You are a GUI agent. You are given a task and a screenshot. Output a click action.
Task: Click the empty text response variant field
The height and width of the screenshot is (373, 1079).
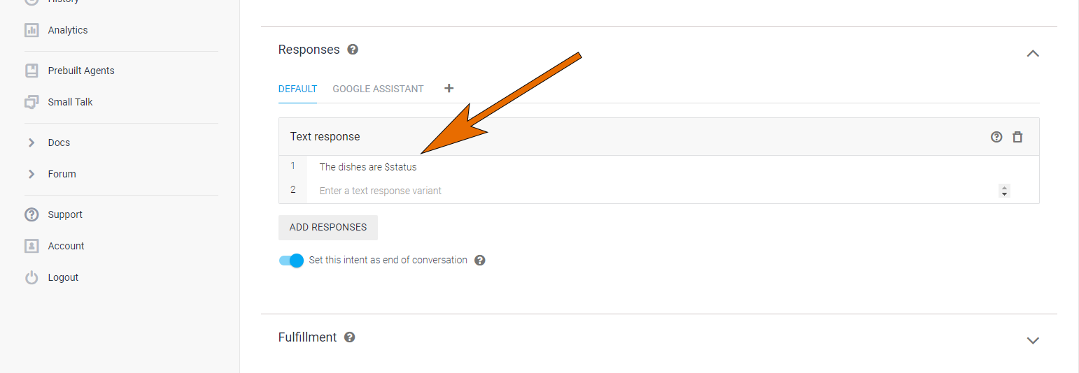tap(630, 191)
